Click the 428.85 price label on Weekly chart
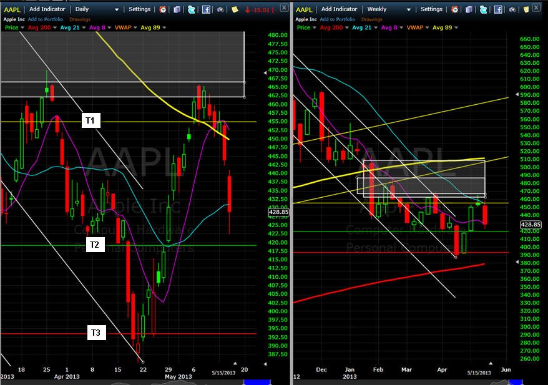Screen dimensions: 548x385 531,225
